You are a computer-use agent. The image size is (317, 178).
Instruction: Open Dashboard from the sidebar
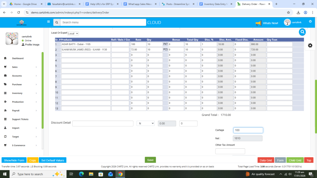pos(18,58)
